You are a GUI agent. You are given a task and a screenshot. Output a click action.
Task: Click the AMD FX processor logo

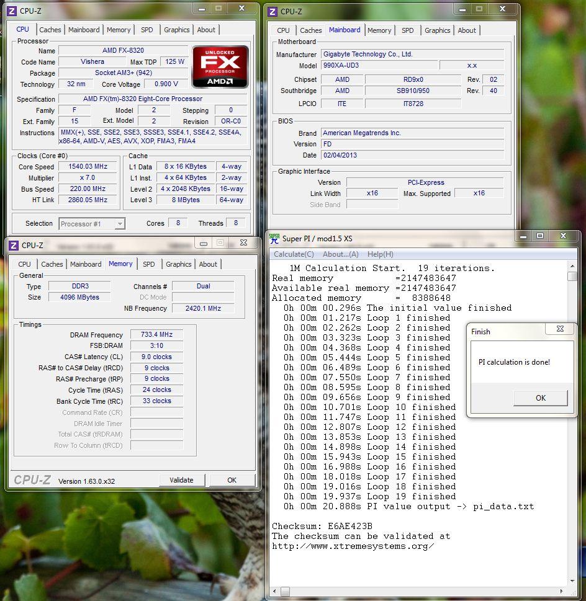220,67
